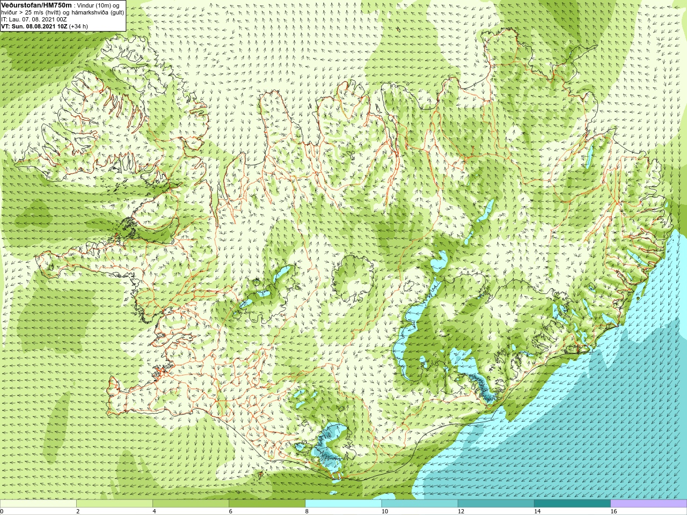Image resolution: width=687 pixels, height=515 pixels.
Task: Click the 10–12 m/s turquoise legend swatch
Action: pyautogui.click(x=420, y=504)
